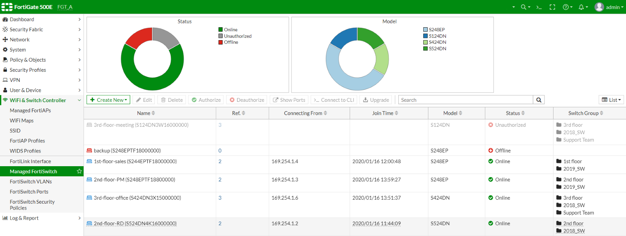Click the Ref. value 0 for backup
Image resolution: width=626 pixels, height=236 pixels.
pos(220,151)
